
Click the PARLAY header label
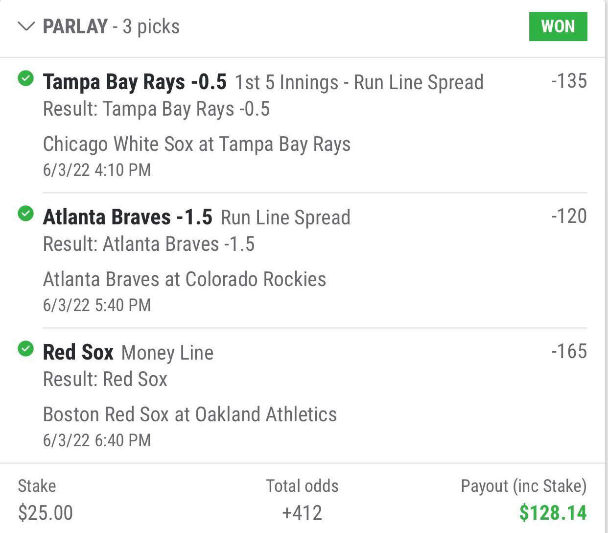coord(75,26)
